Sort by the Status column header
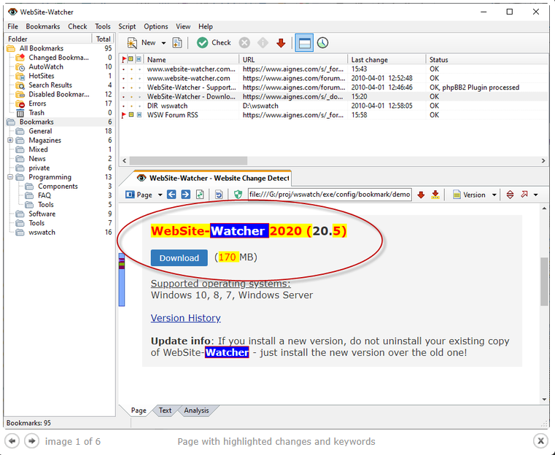 point(486,60)
